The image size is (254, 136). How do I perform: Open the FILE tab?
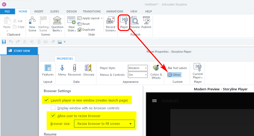point(7,11)
